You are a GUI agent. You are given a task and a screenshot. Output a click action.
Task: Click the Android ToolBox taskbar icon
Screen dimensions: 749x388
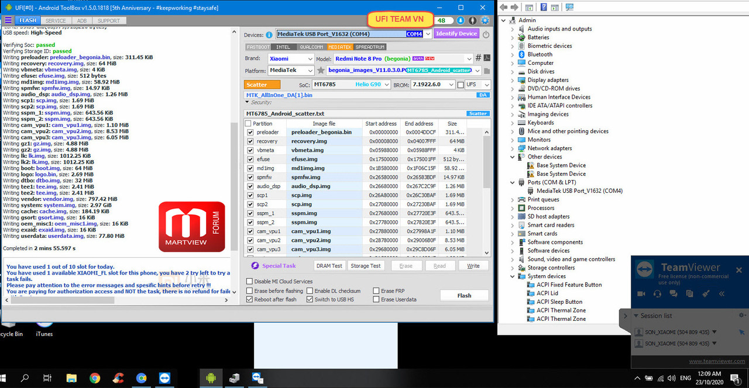210,378
